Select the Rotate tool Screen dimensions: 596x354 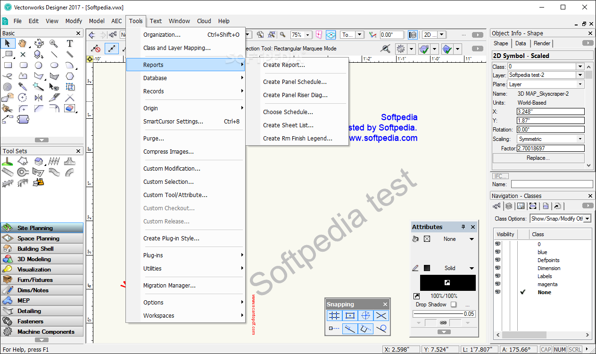(x=23, y=98)
